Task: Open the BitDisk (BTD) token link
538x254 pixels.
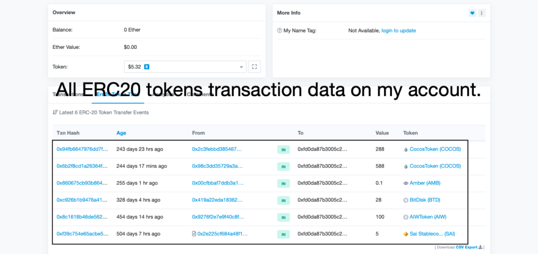Action: pyautogui.click(x=425, y=200)
